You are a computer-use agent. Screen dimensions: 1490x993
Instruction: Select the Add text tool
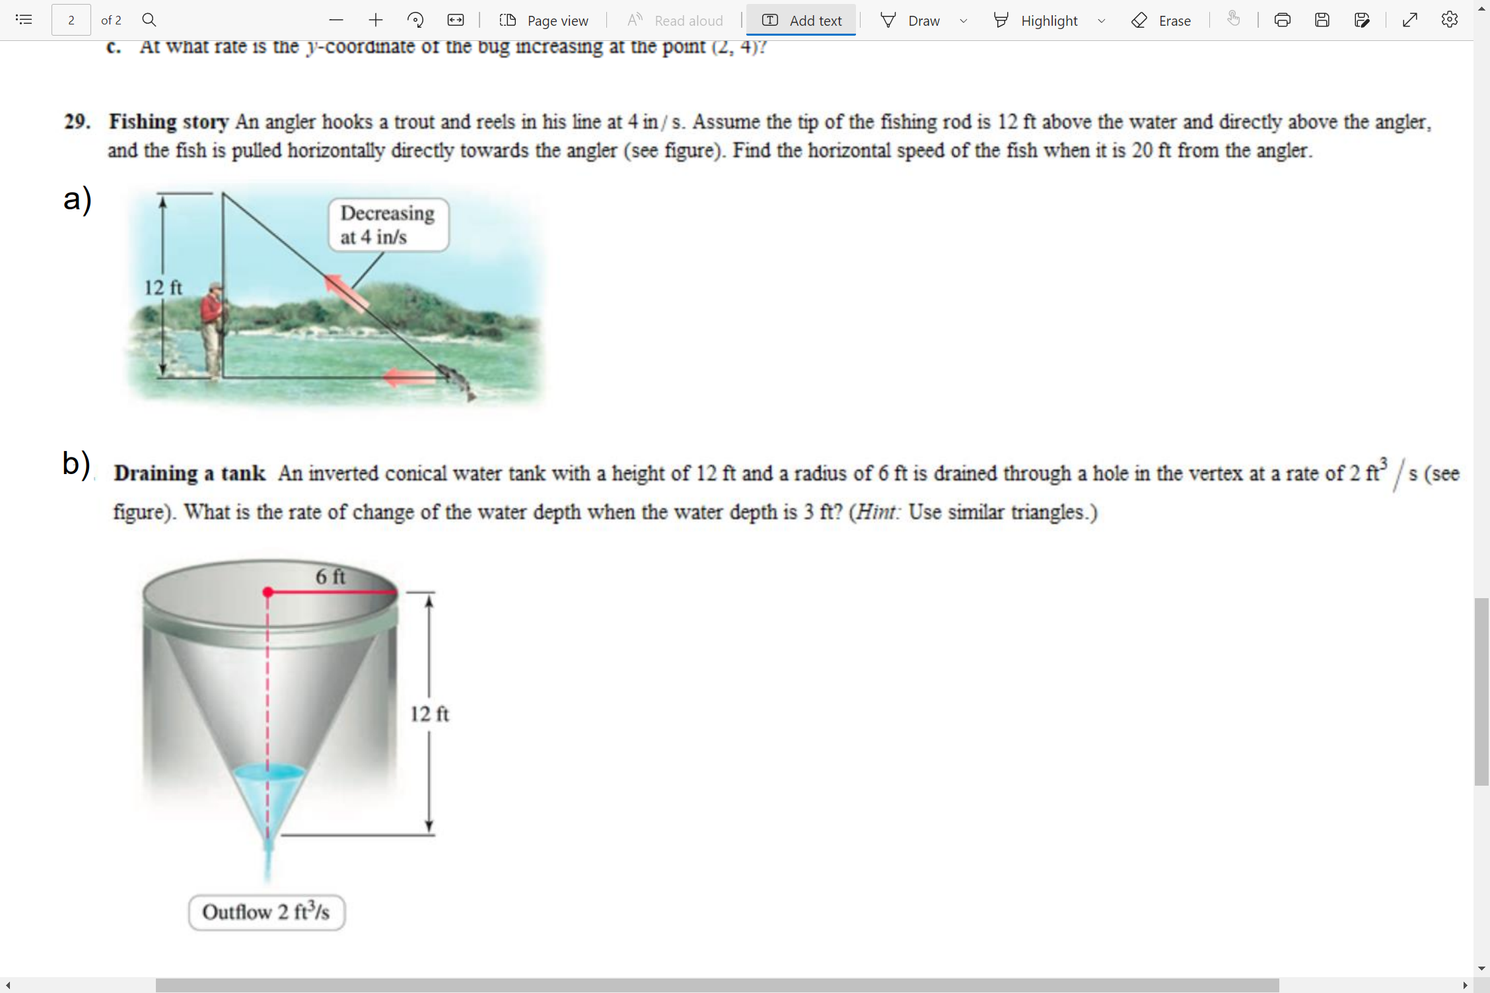click(x=801, y=20)
